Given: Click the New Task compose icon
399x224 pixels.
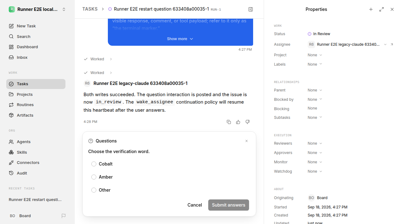Looking at the screenshot, I should coord(11,26).
